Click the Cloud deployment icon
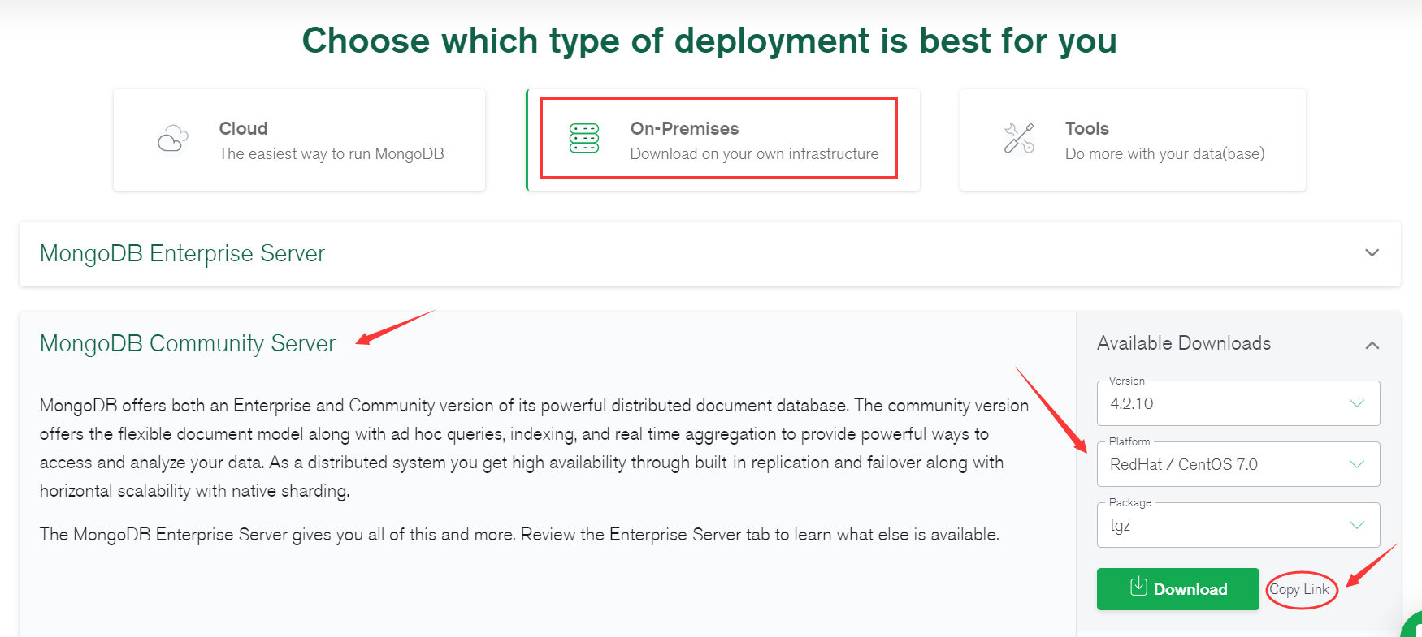 tap(172, 139)
